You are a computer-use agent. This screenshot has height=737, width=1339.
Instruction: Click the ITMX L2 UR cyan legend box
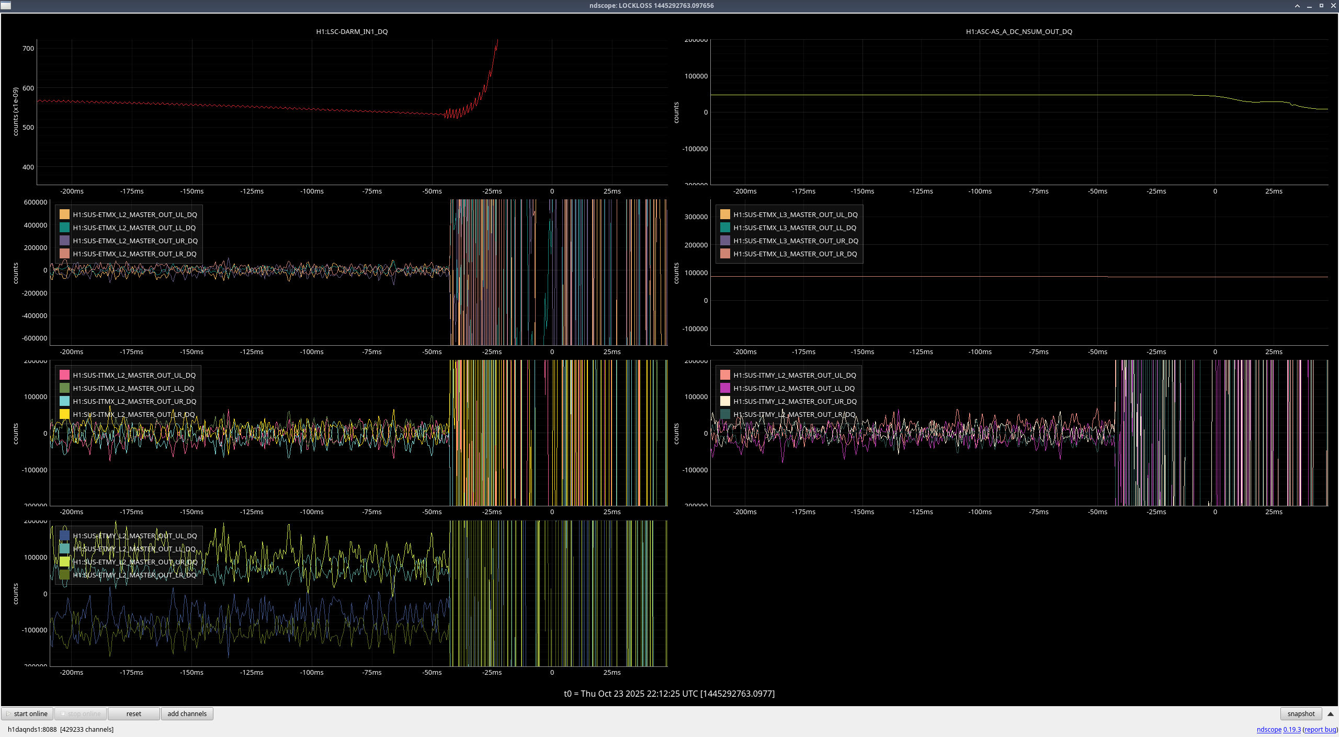64,401
